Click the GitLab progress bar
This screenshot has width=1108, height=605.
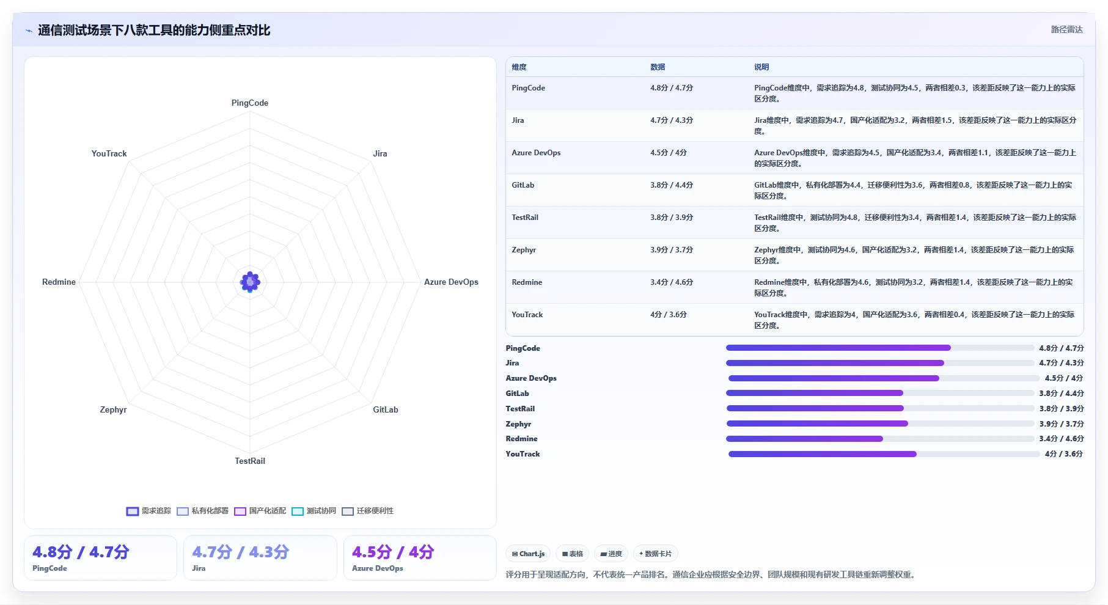point(880,393)
